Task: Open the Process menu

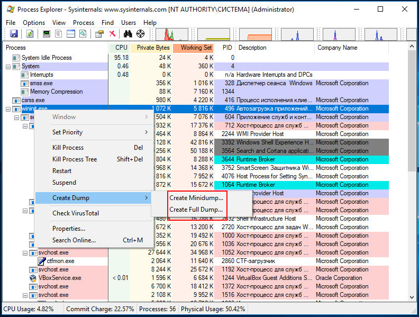Action: click(x=84, y=23)
